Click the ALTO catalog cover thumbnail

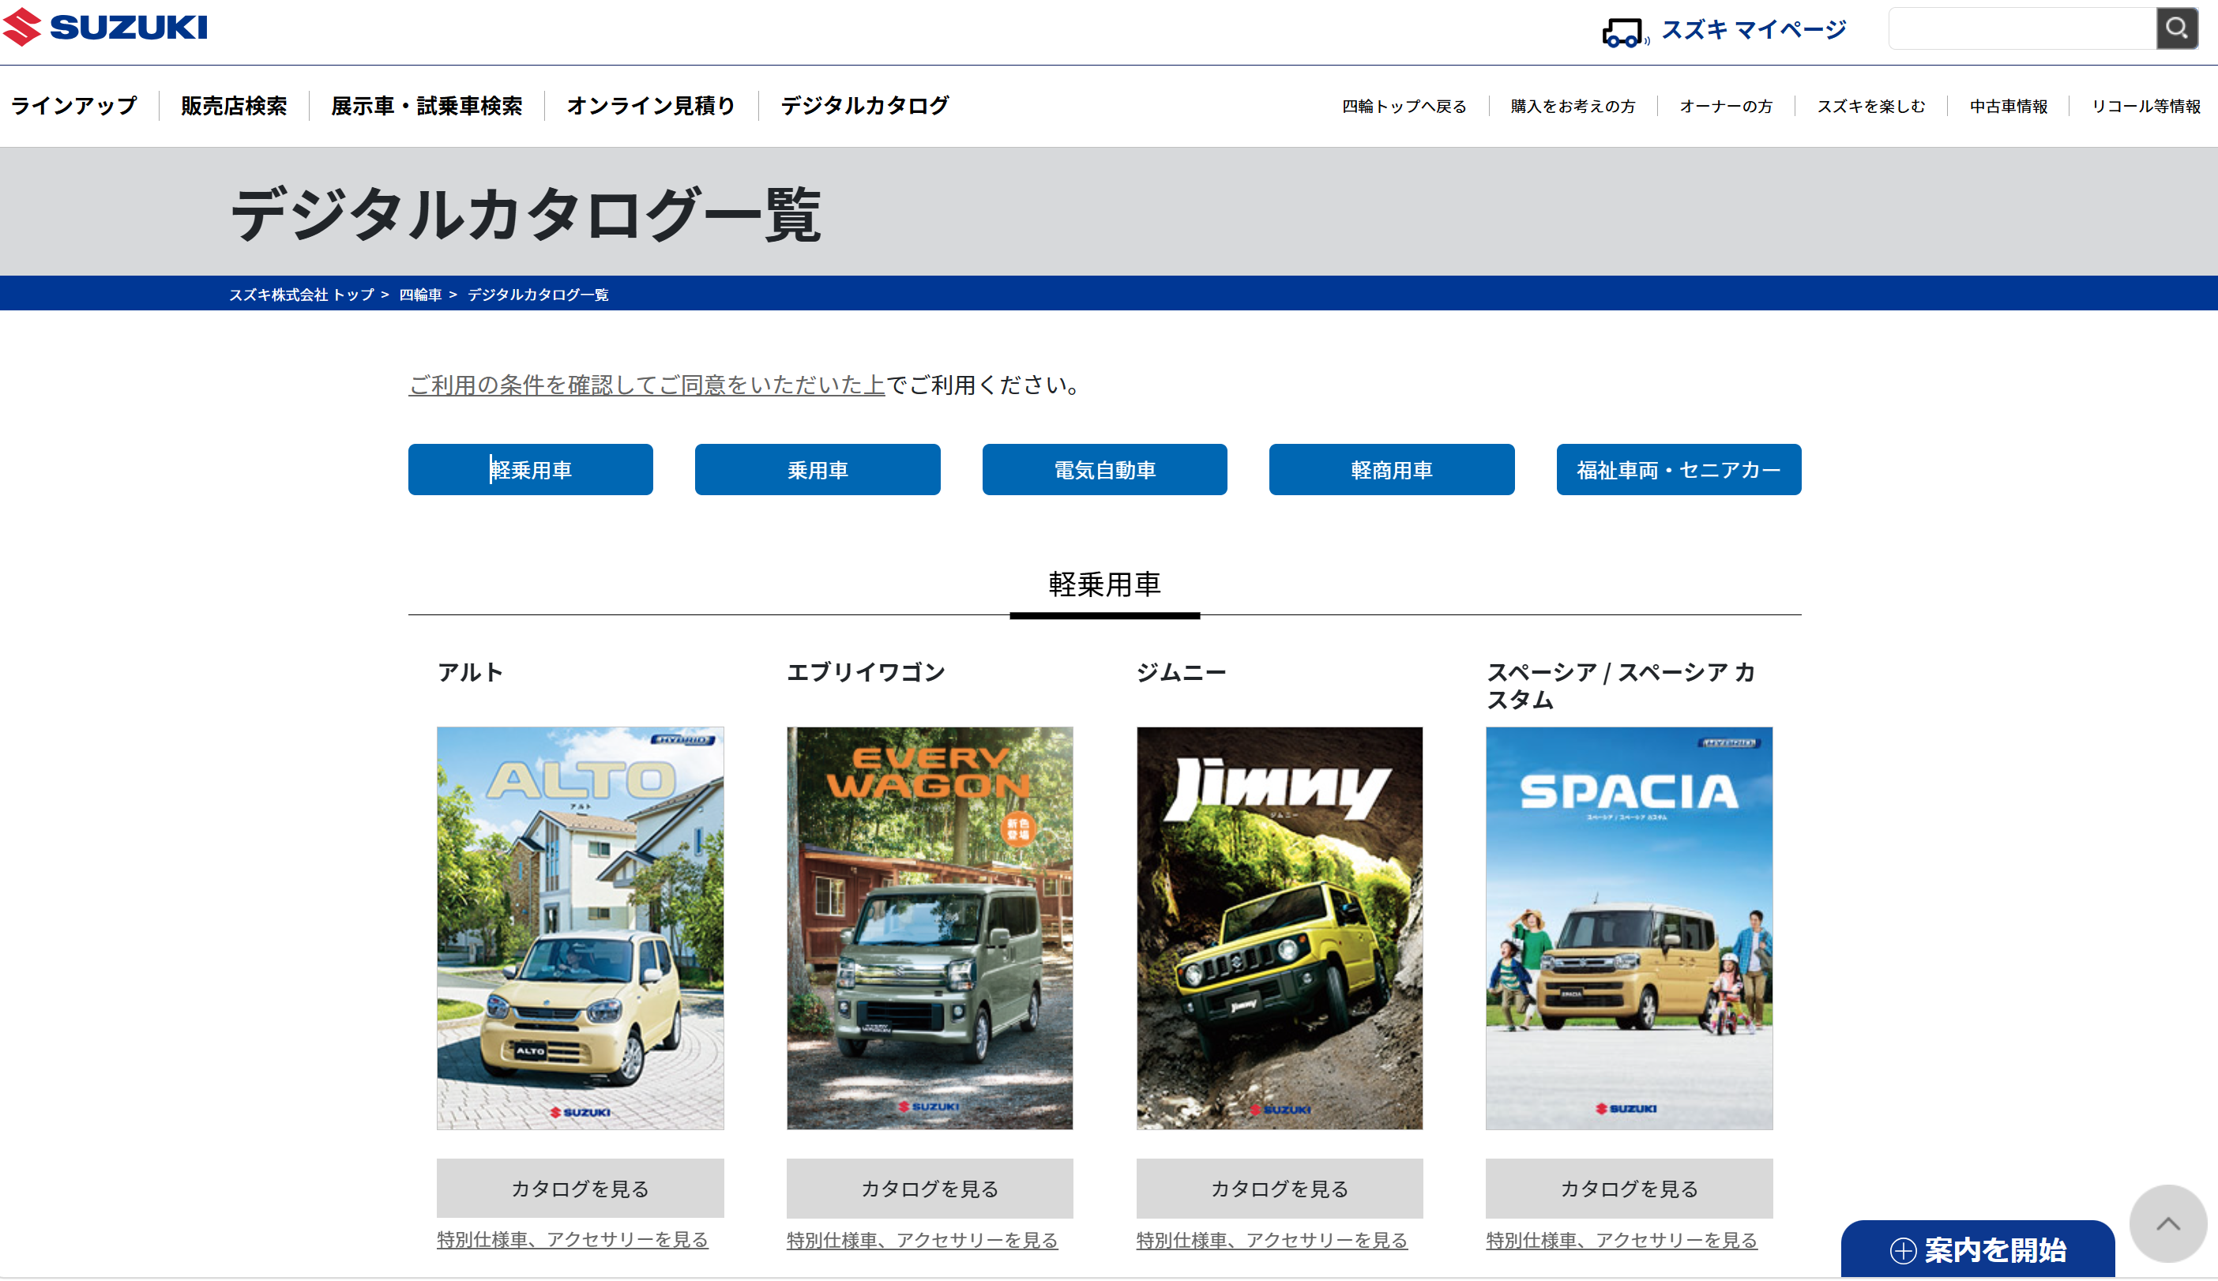point(580,927)
